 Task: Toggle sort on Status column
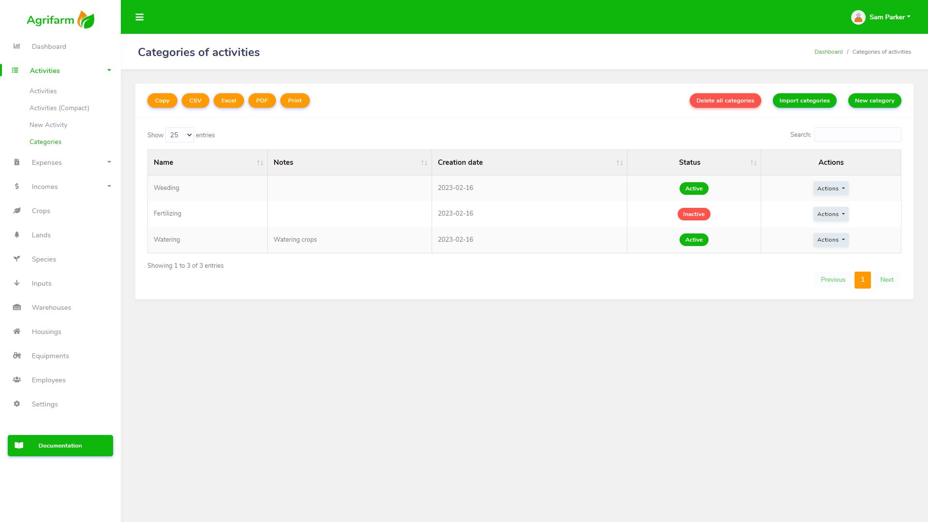pos(753,163)
